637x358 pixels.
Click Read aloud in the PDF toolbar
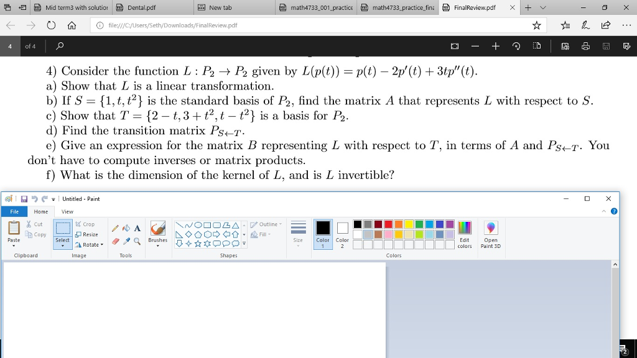click(x=565, y=46)
